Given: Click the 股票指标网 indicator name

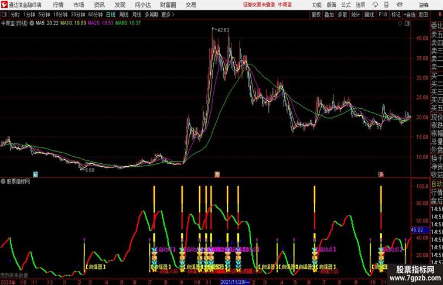Looking at the screenshot, I should (x=18, y=181).
